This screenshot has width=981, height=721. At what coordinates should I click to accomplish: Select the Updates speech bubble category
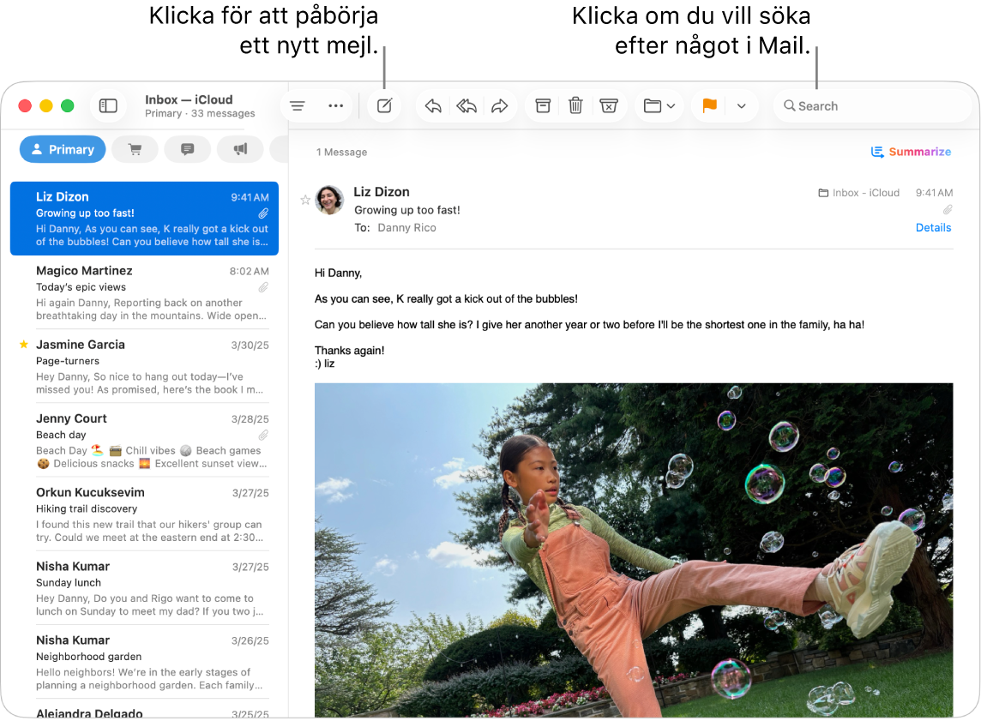click(187, 148)
